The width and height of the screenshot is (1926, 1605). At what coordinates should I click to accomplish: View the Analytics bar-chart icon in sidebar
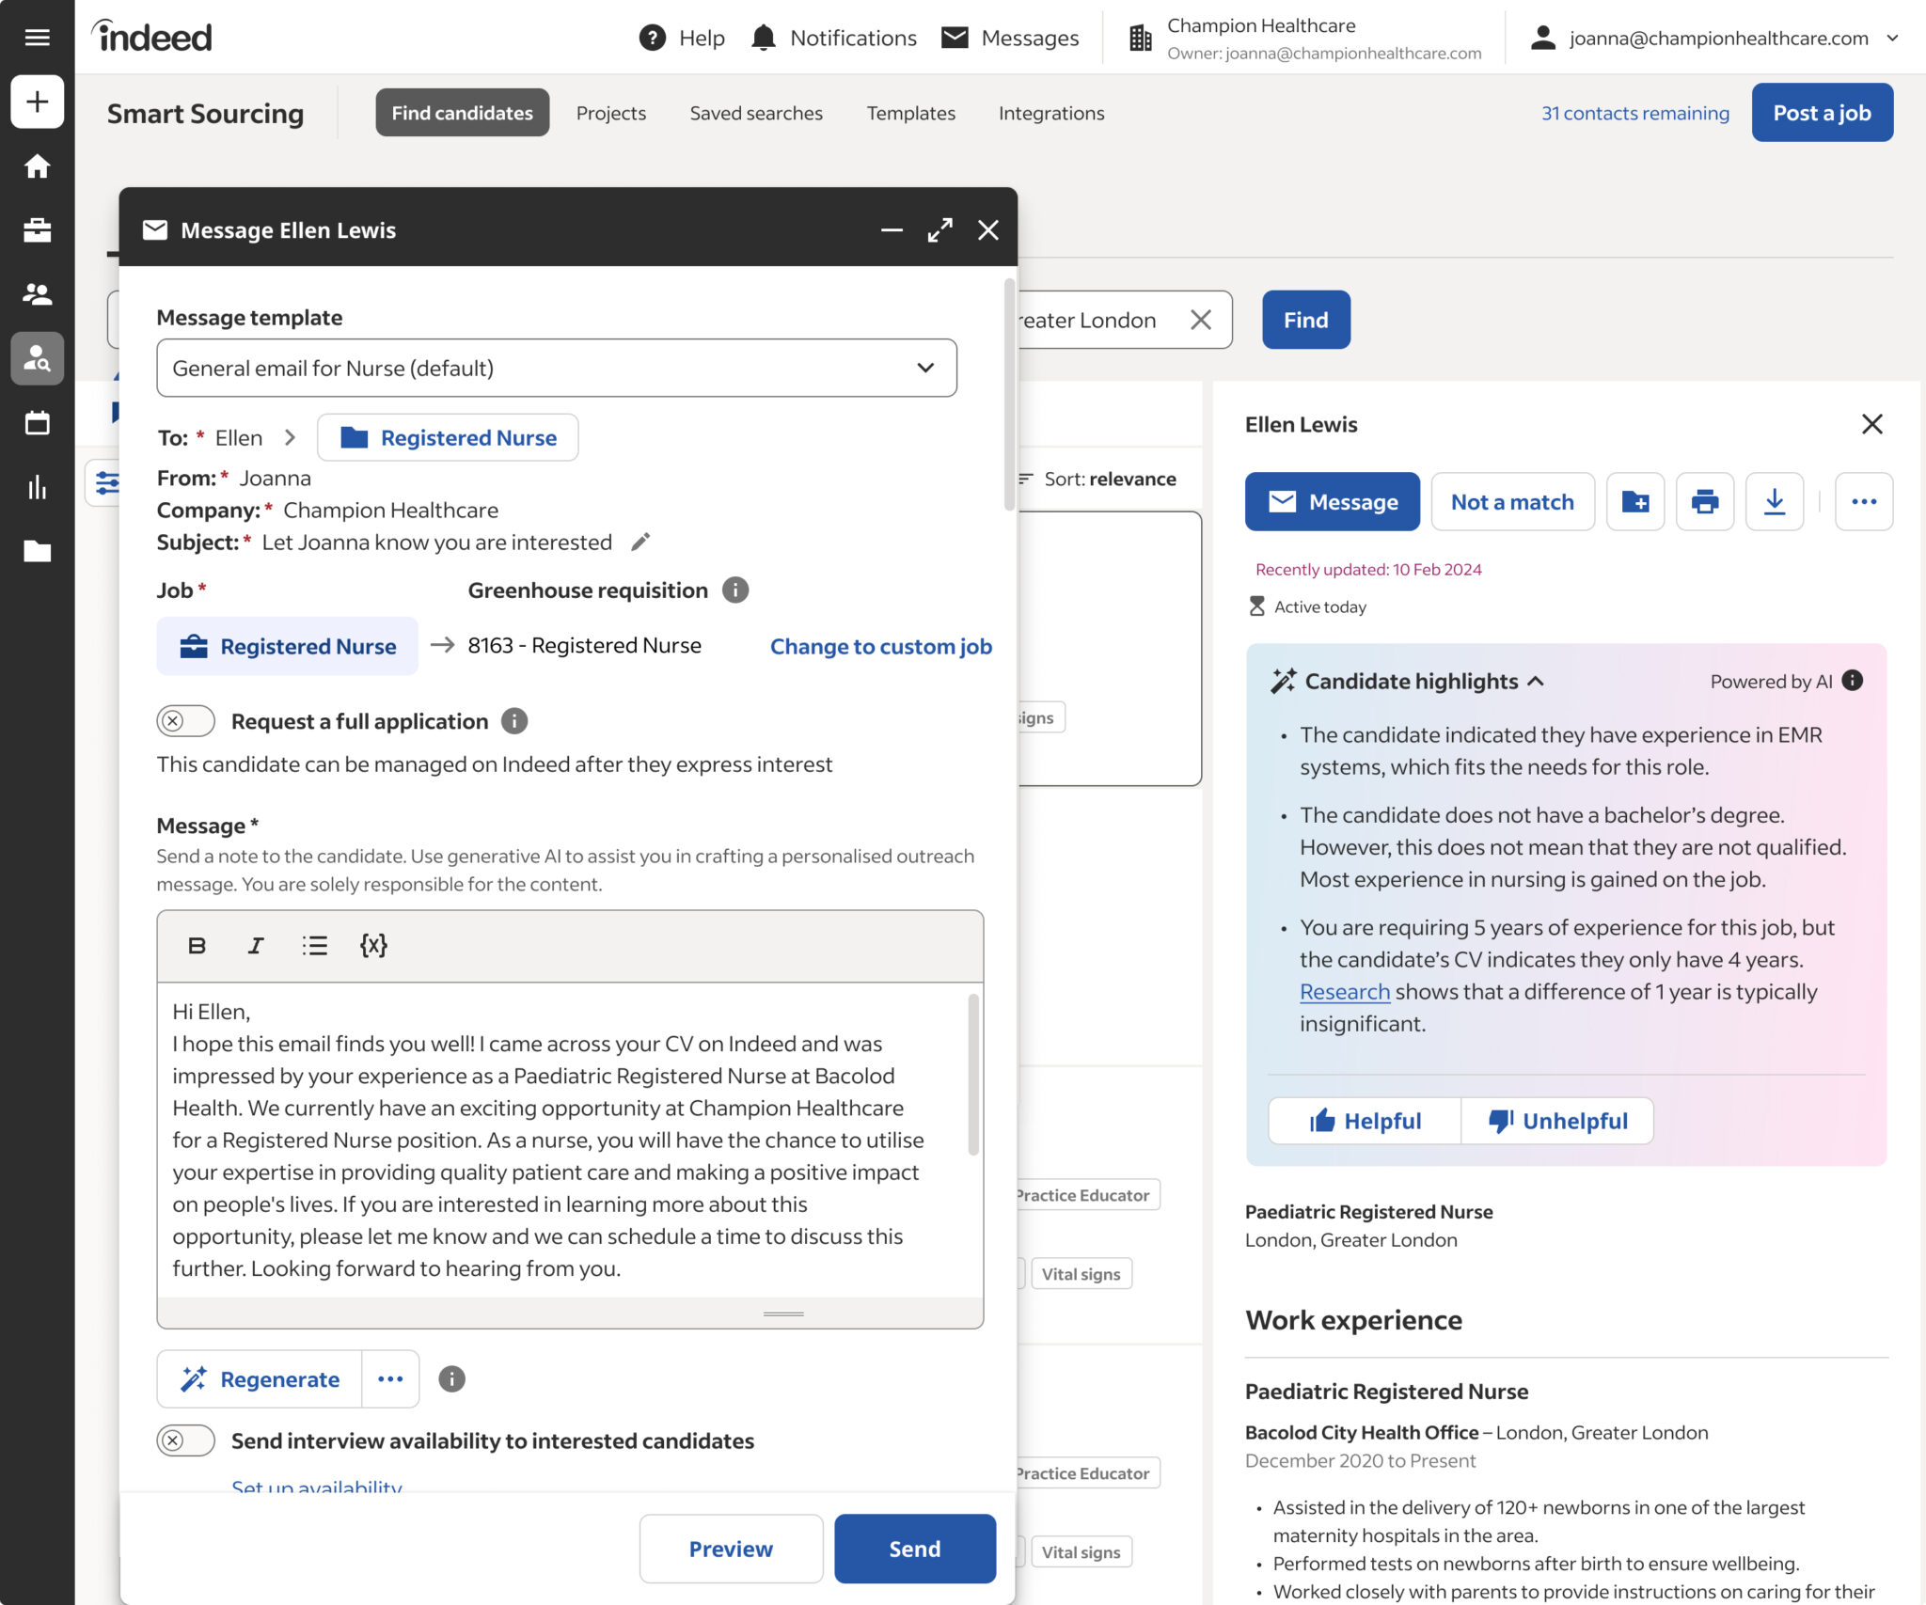(38, 487)
